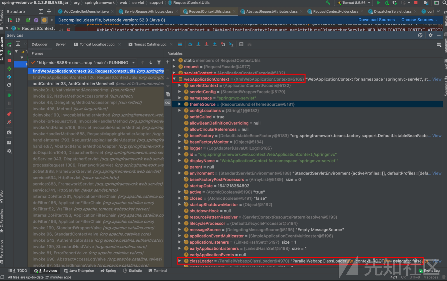Expand the classLoader variable node

(180, 261)
